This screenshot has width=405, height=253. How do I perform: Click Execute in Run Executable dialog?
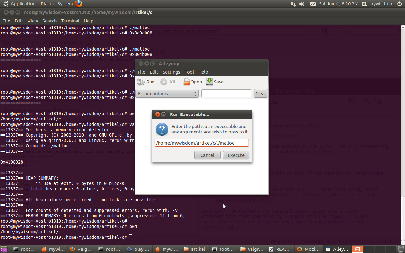236,155
